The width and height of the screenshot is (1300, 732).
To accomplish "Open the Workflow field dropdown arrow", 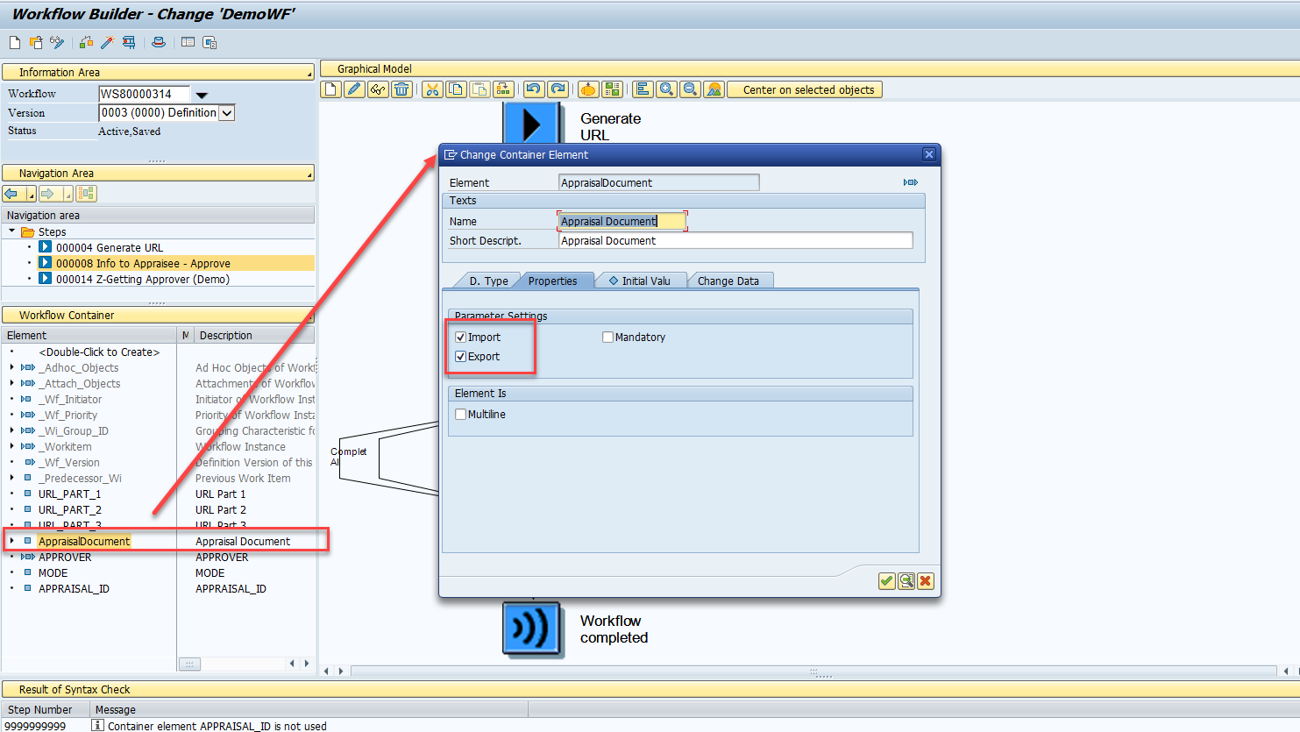I will (x=202, y=95).
